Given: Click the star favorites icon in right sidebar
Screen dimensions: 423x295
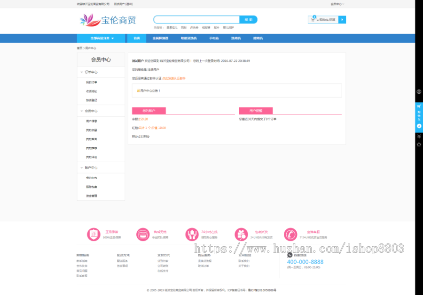Looking at the screenshot, I should [x=419, y=144].
